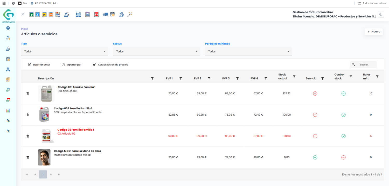The image size is (389, 186).
Task: Toggle dark mode moon button
Action: [381, 15]
